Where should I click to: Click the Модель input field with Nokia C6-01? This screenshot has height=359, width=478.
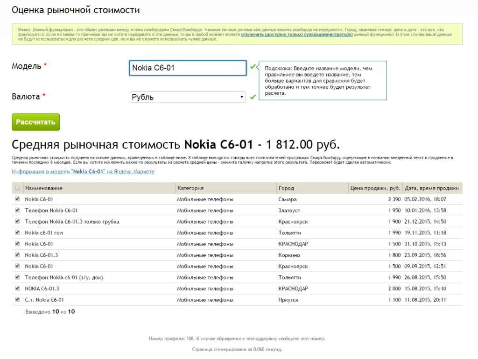point(188,68)
